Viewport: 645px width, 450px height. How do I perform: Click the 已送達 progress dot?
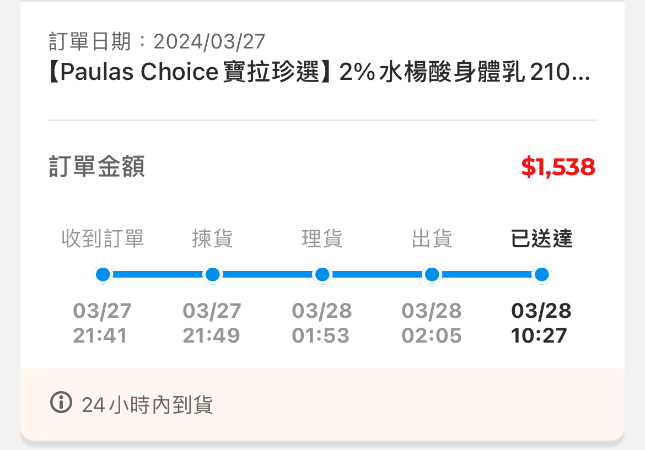point(541,274)
